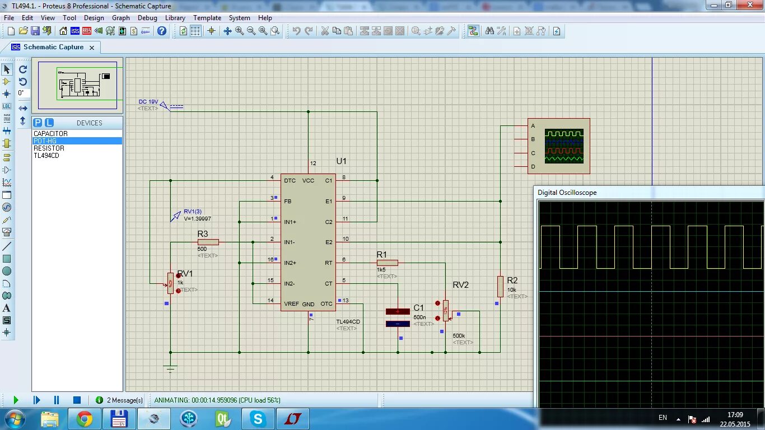This screenshot has height=430, width=765.
Task: Open Google Chrome from the taskbar
Action: pyautogui.click(x=85, y=418)
